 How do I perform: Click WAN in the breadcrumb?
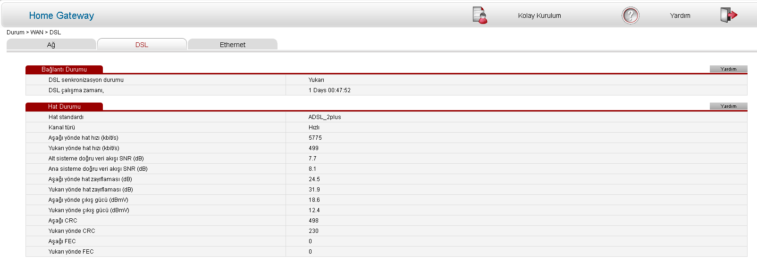pos(37,32)
